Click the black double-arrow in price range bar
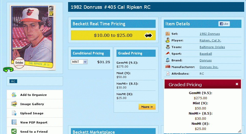This screenshot has width=246, height=134. 148,36
